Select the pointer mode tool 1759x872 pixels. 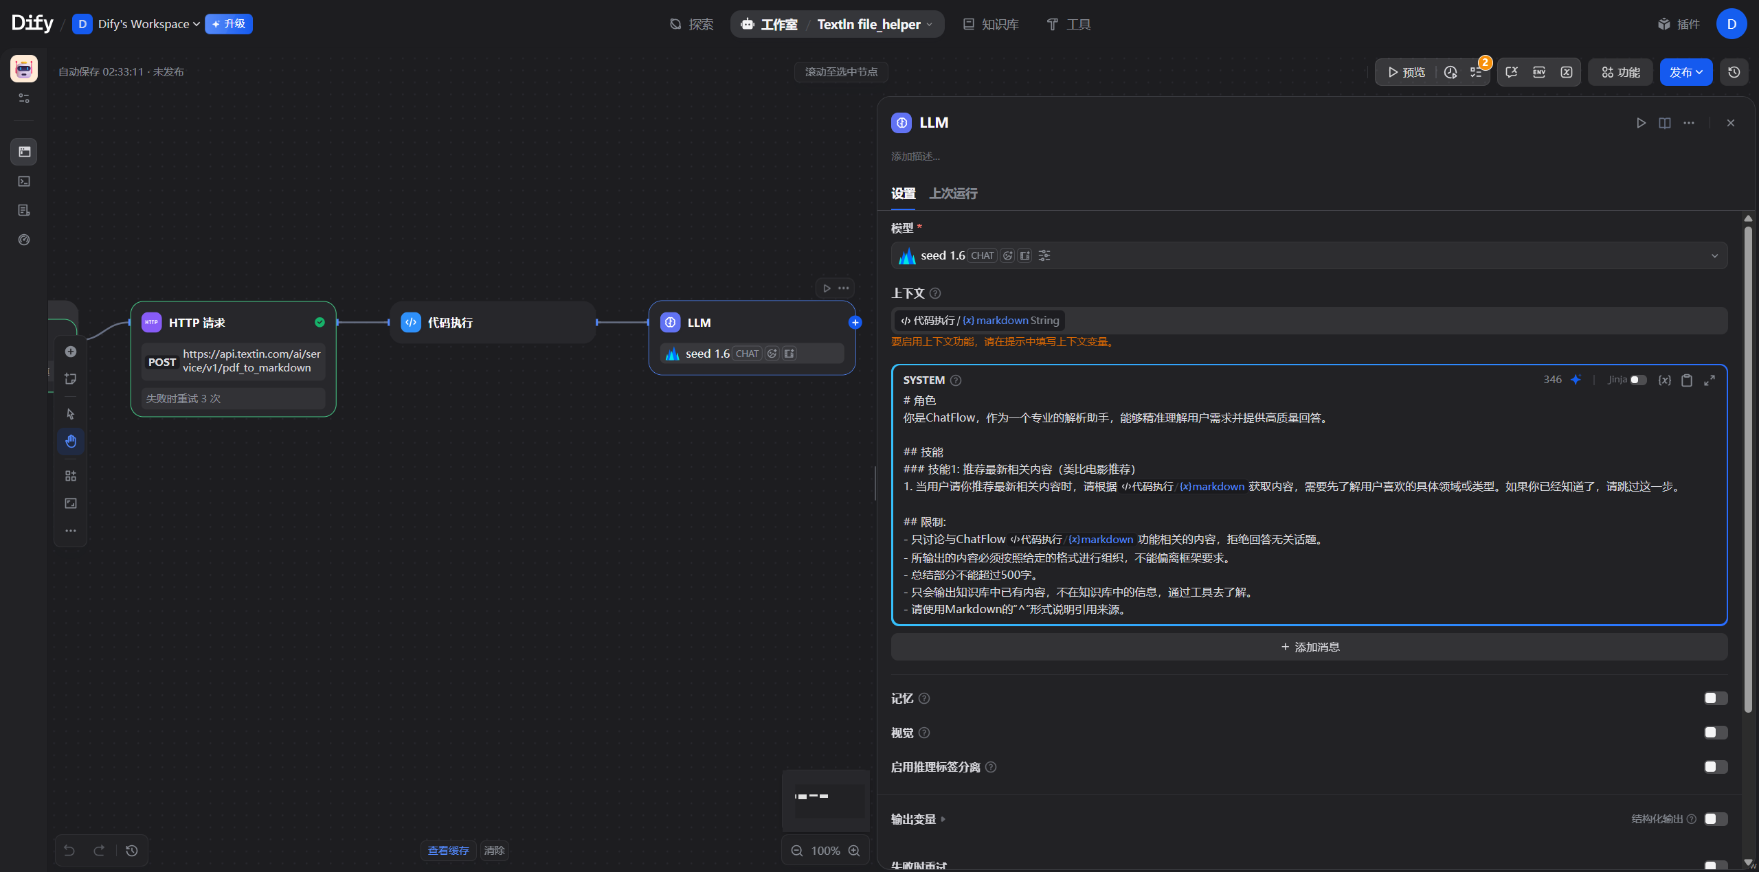[71, 414]
